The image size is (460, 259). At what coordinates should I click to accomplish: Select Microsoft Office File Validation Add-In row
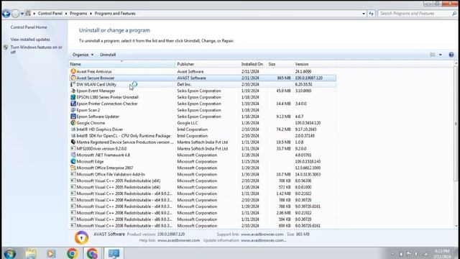point(203,174)
